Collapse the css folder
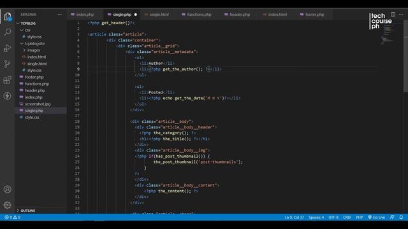 pos(41,30)
